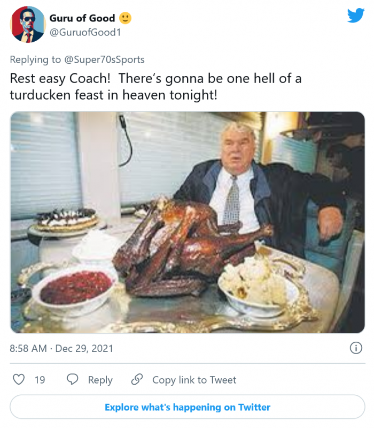Click the Reply text label
Screen dimensions: 374x428
[x=100, y=380]
